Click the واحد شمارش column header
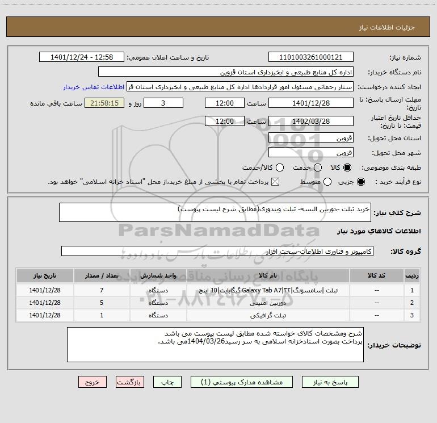This screenshot has height=423, width=437. pyautogui.click(x=158, y=276)
